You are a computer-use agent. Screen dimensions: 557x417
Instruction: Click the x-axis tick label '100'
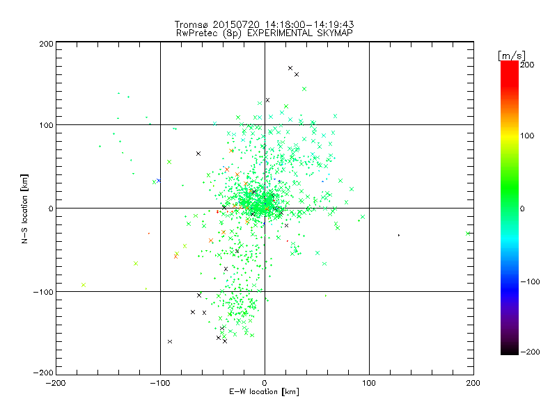(x=369, y=383)
